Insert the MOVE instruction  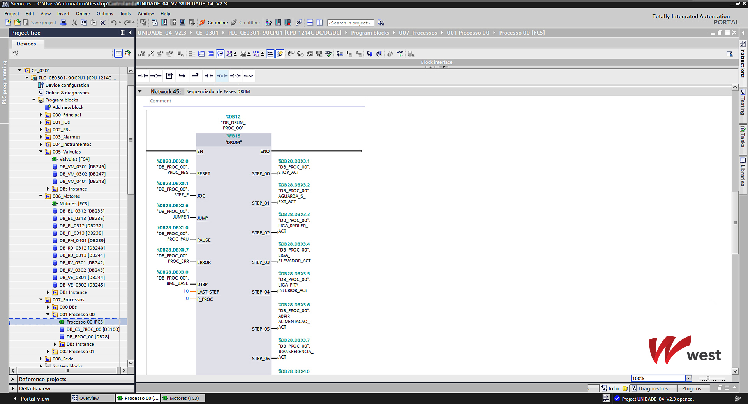coord(248,76)
